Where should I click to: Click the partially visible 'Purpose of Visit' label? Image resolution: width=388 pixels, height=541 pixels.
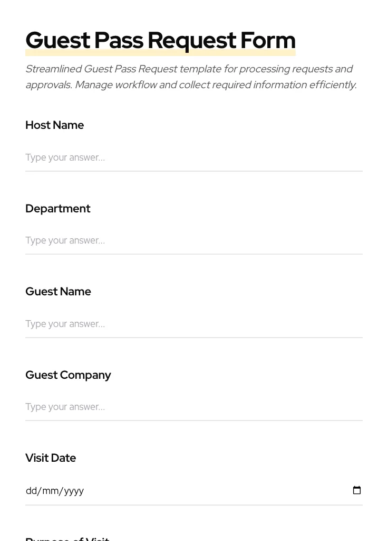pos(67,538)
